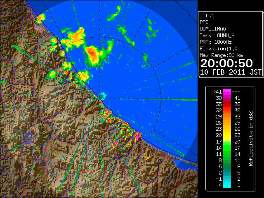Image resolution: width=264 pixels, height=198 pixels.
Task: Pick the cyan -4 to -1 dBZ band
Action: pos(227,185)
